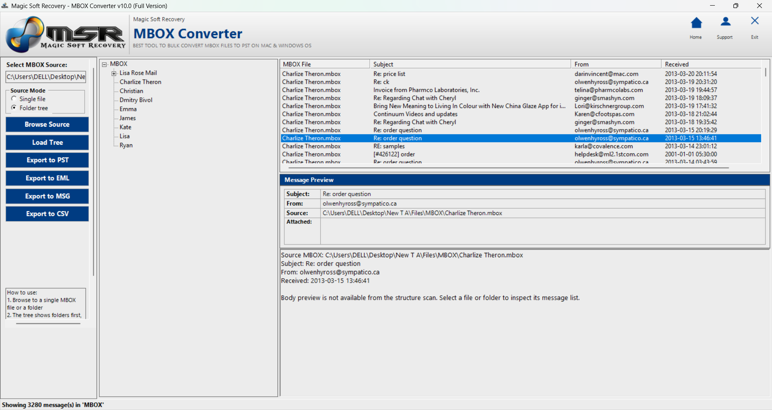Select Emma in folder tree
The width and height of the screenshot is (772, 410).
tap(128, 109)
